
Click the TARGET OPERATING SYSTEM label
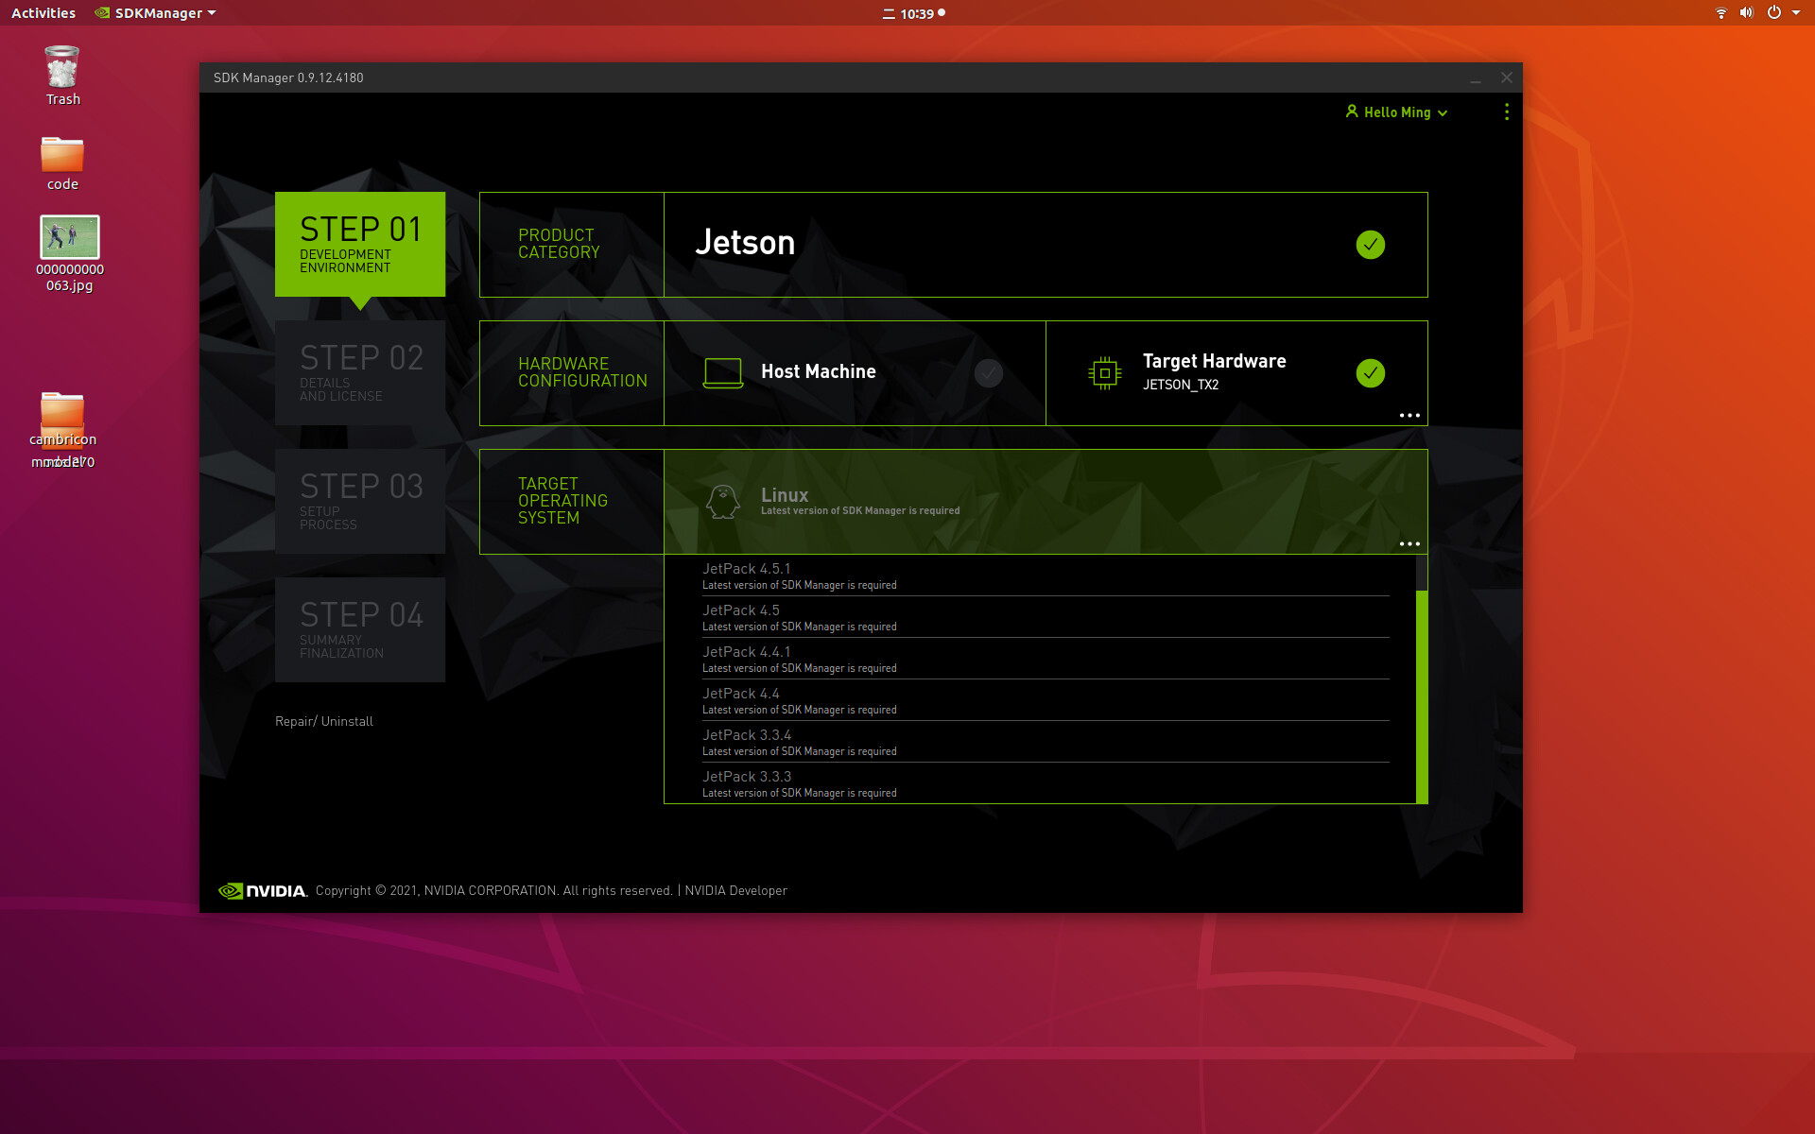coord(562,501)
